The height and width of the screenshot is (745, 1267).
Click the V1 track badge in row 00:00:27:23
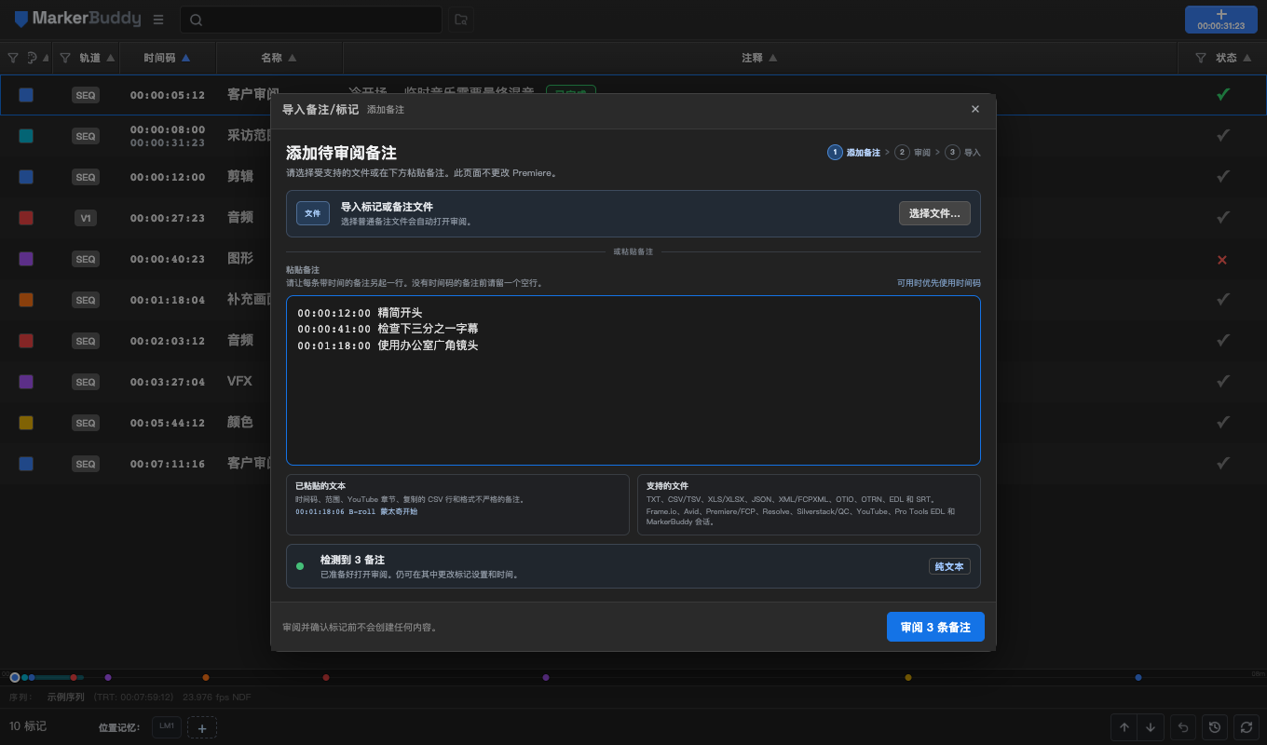point(86,218)
